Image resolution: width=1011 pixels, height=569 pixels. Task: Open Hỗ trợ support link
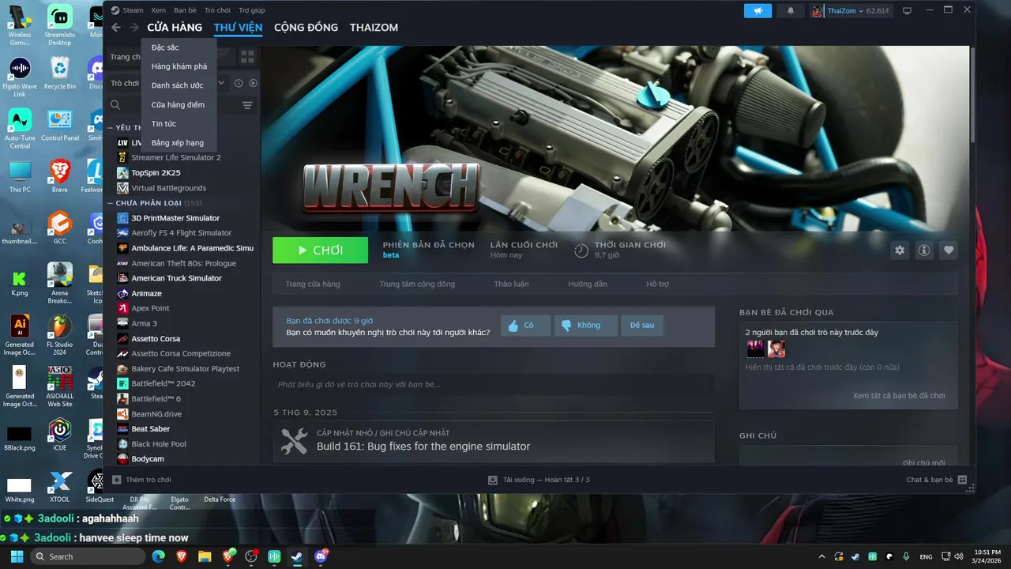(x=657, y=284)
